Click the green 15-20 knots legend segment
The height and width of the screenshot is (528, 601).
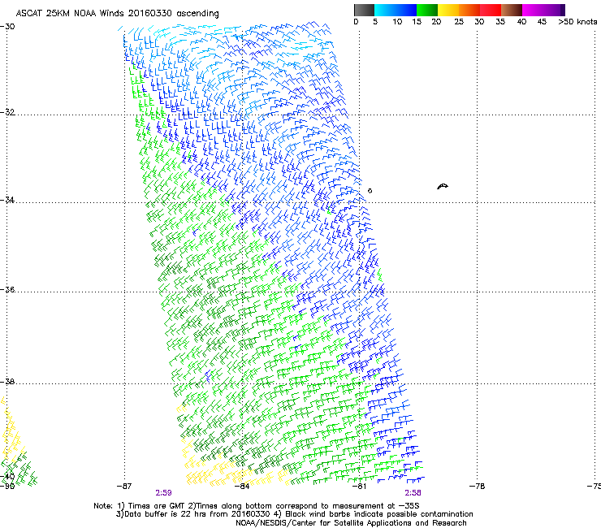[427, 10]
